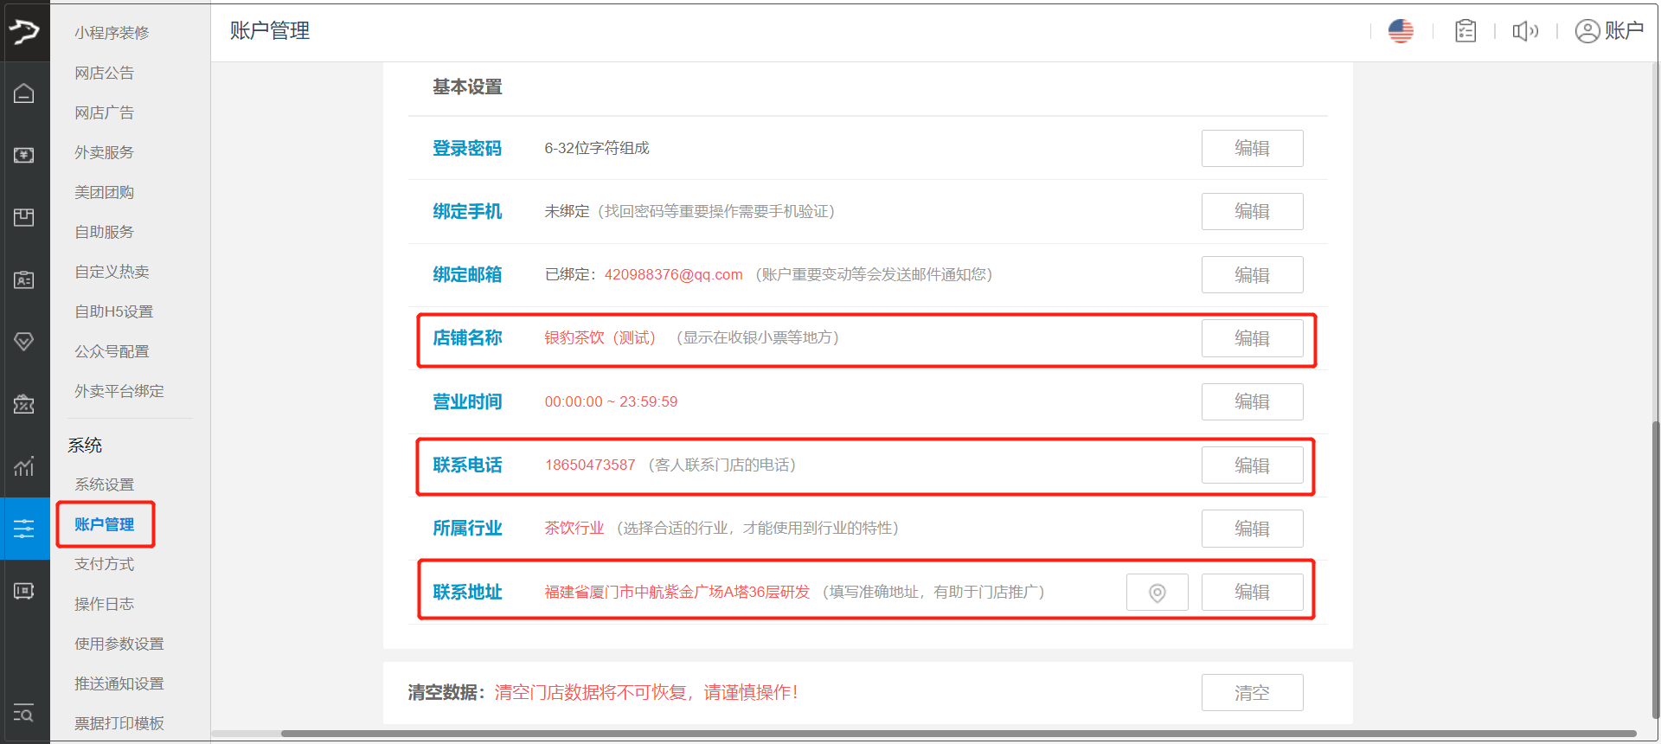This screenshot has width=1661, height=744.
Task: Edit the 营业时间 business hours
Action: [1252, 402]
